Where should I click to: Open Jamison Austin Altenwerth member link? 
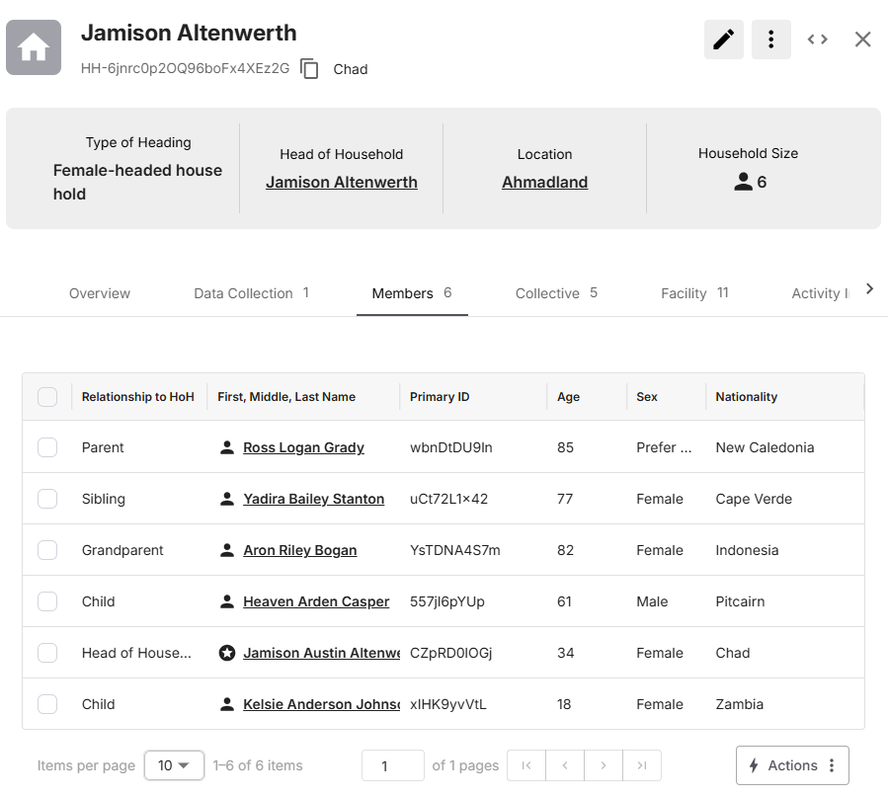tap(321, 653)
